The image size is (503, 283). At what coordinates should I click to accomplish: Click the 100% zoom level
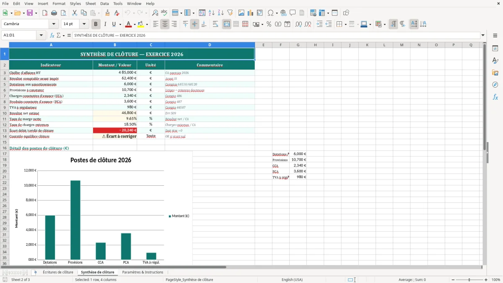(x=496, y=280)
